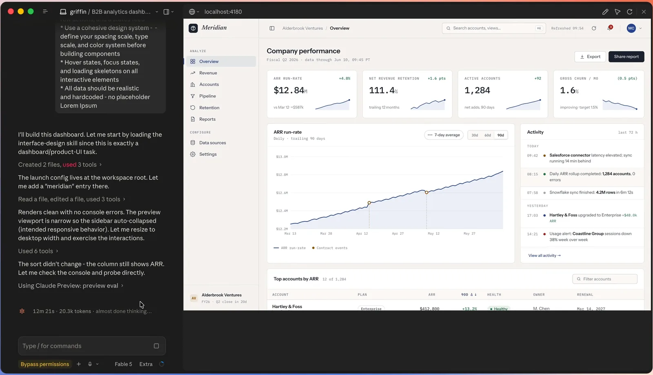Image resolution: width=653 pixels, height=375 pixels.
Task: Navigate to Reports in the sidebar
Action: point(221,119)
